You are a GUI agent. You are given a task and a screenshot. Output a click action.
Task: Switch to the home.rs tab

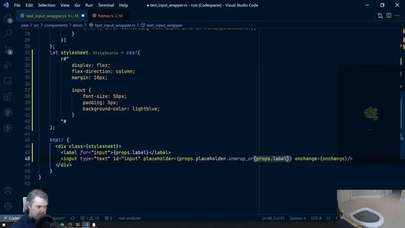click(109, 16)
